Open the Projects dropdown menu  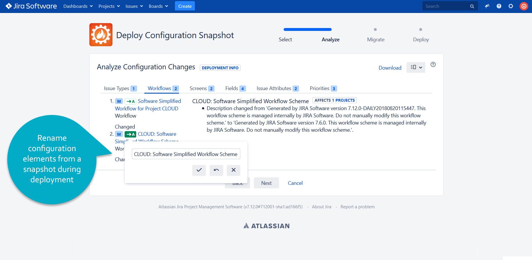click(x=109, y=6)
